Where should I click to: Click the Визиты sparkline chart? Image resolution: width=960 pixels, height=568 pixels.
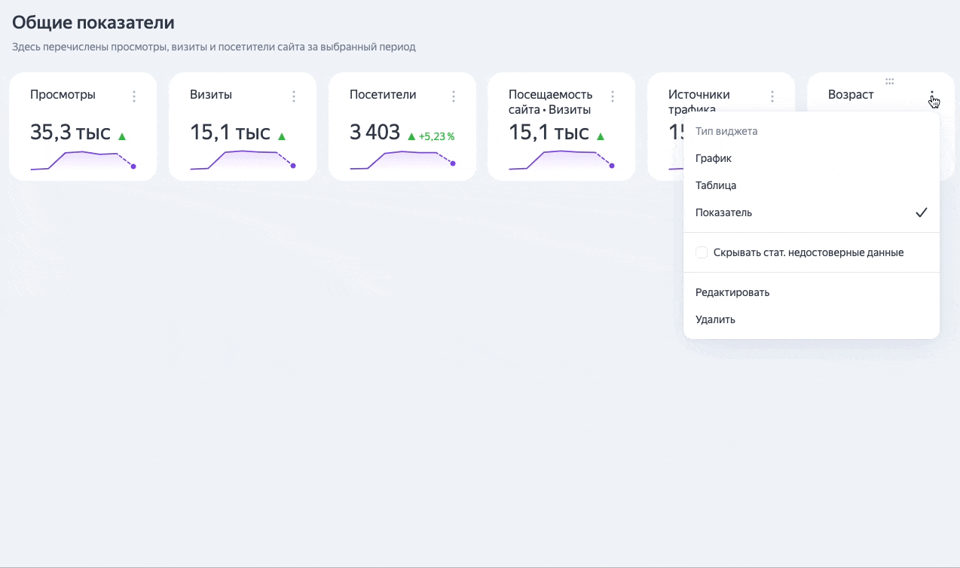pyautogui.click(x=243, y=160)
